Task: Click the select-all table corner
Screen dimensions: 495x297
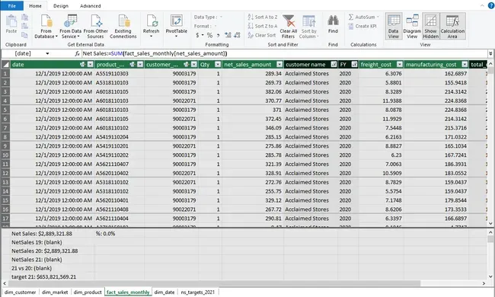Action: point(5,65)
